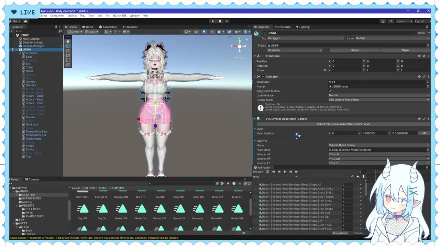
Task: Open Transform component help icon
Action: pyautogui.click(x=419, y=56)
